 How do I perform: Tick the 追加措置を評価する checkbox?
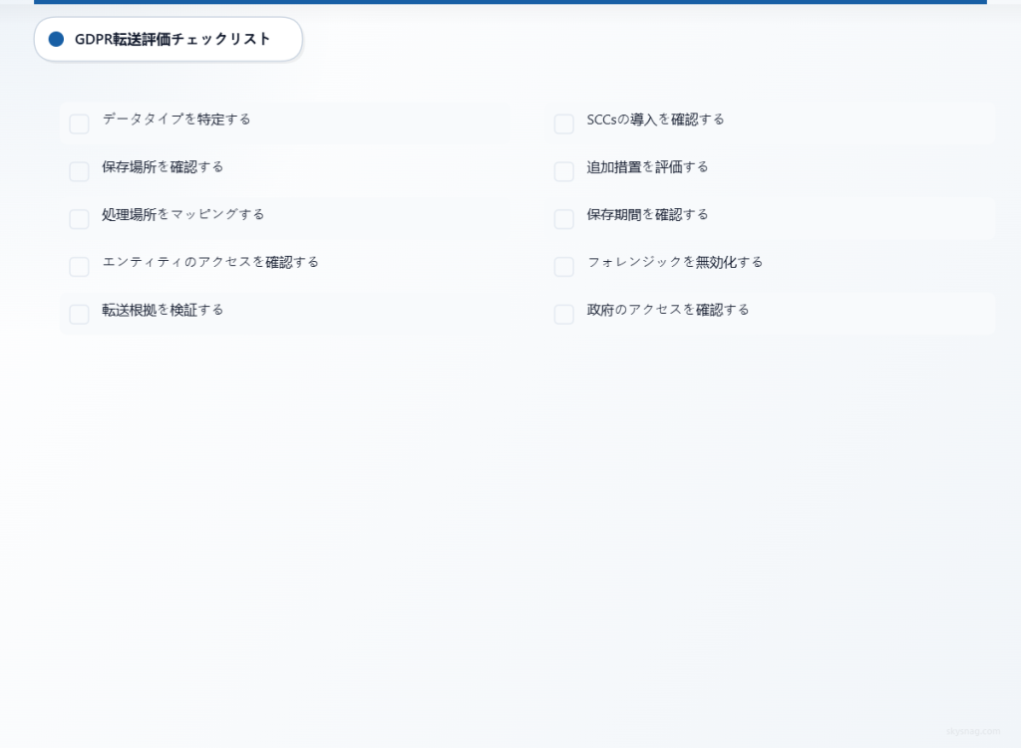pyautogui.click(x=564, y=171)
